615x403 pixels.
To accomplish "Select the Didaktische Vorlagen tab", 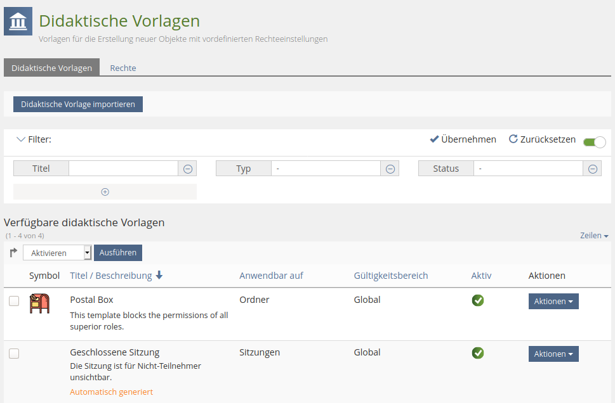I will (51, 68).
